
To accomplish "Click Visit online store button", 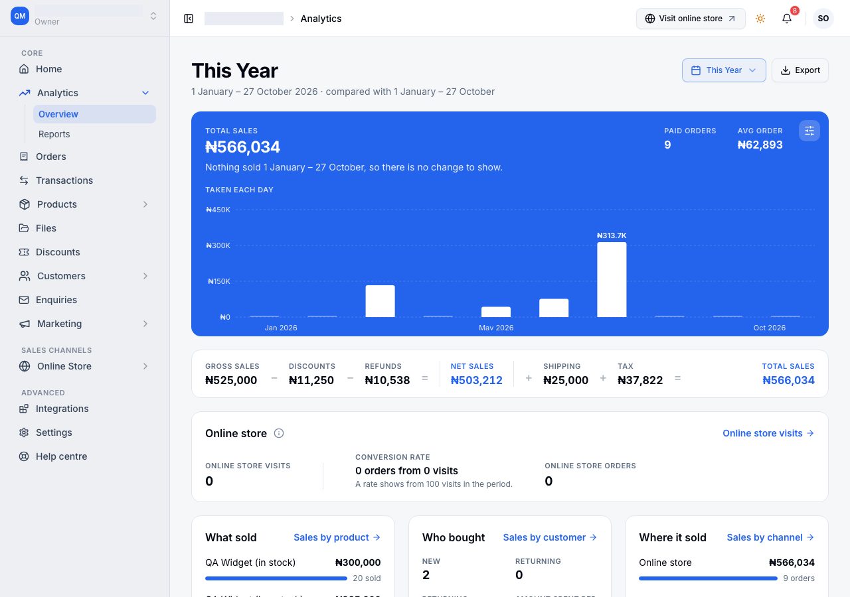I will click(691, 19).
